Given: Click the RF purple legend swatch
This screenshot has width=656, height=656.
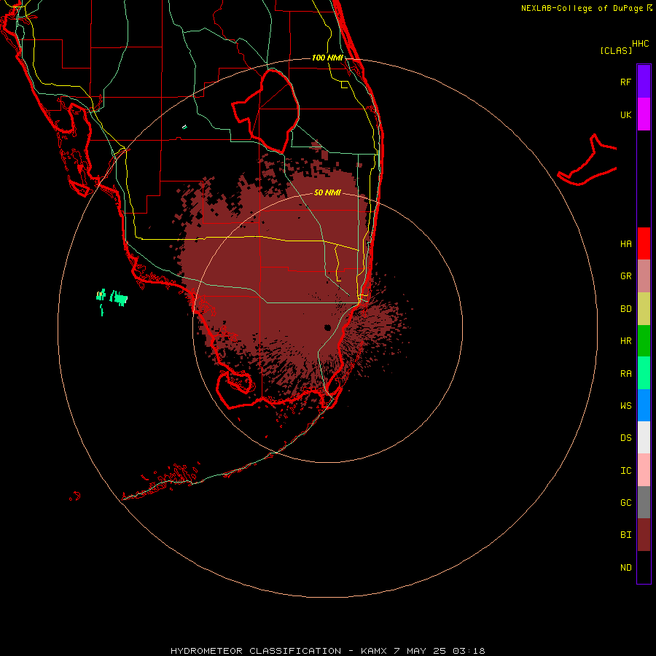Looking at the screenshot, I should coord(644,81).
